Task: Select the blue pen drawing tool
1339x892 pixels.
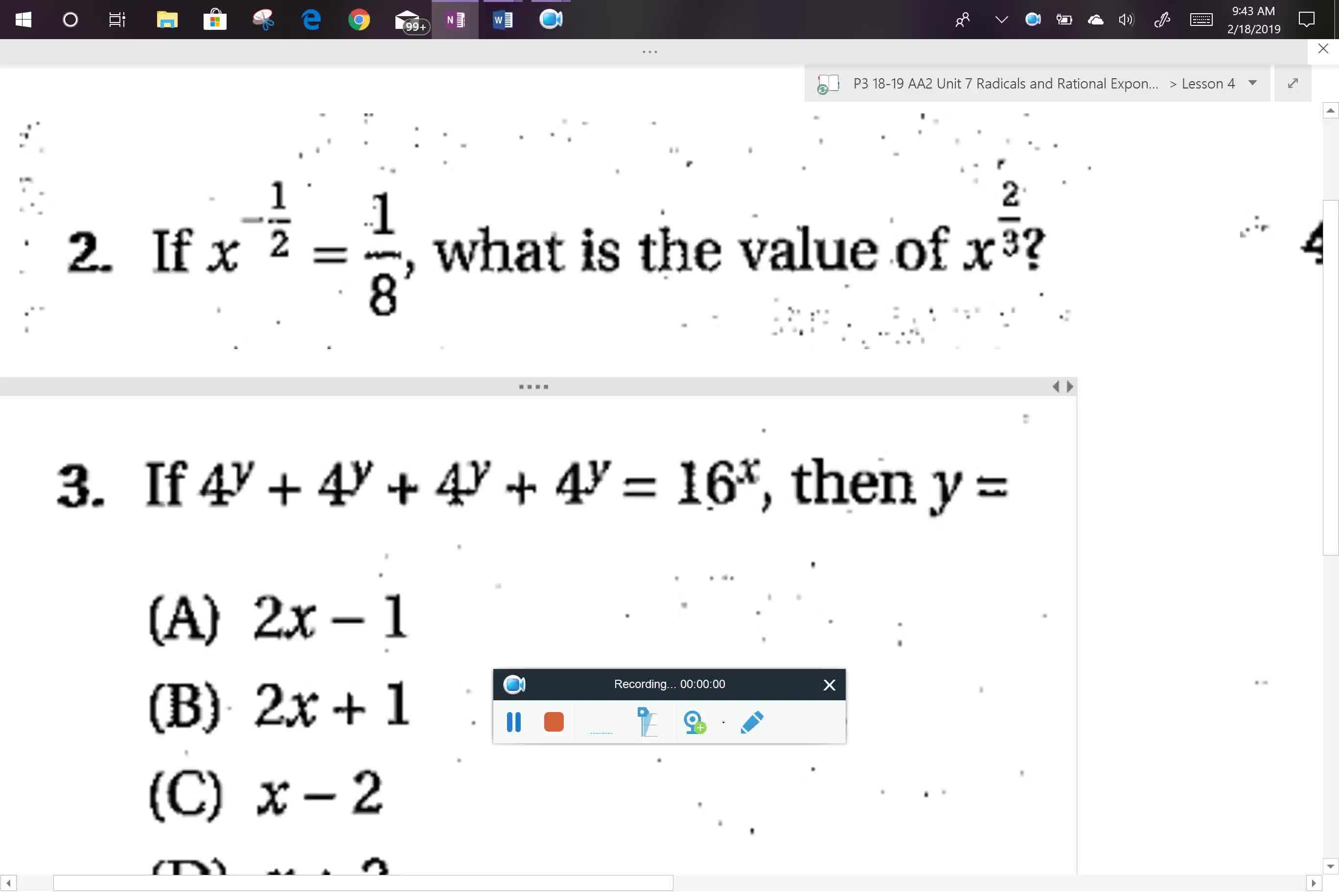Action: pos(752,722)
